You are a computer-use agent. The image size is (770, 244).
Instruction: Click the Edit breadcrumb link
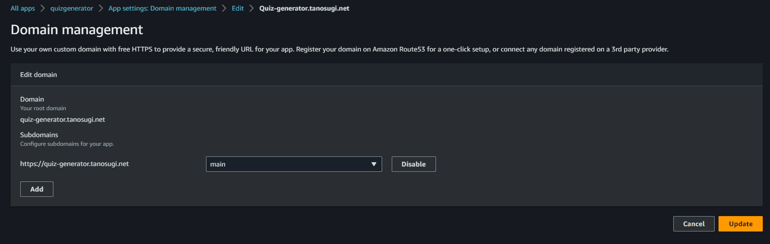[x=237, y=8]
